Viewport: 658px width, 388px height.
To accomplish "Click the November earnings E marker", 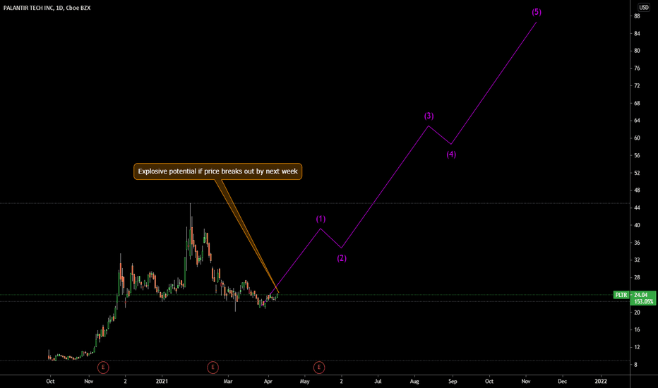I will 103,368.
